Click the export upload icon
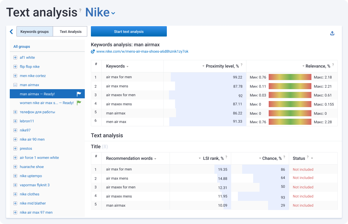This screenshot has height=224, width=348. point(332,33)
